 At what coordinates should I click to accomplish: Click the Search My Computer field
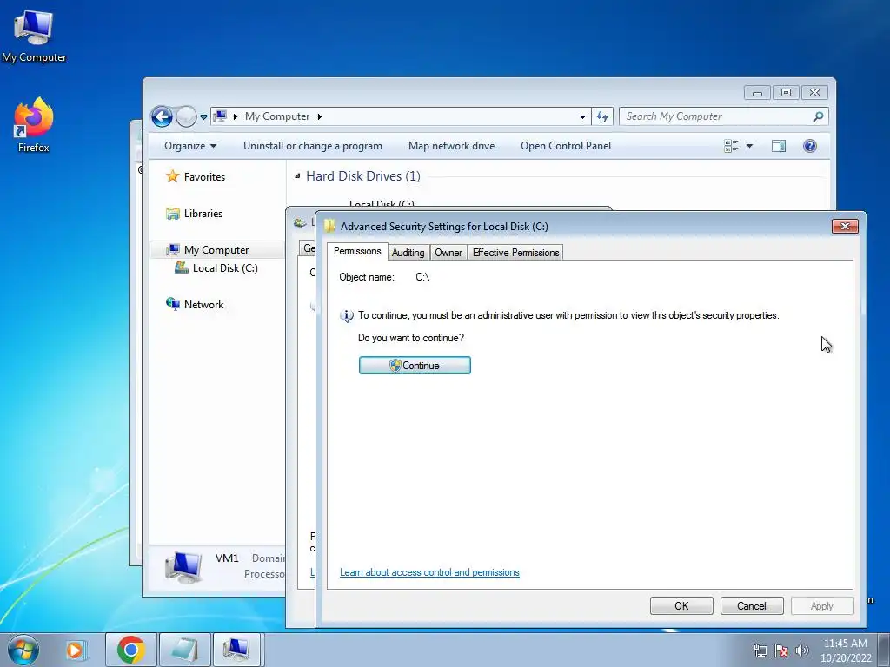point(724,116)
